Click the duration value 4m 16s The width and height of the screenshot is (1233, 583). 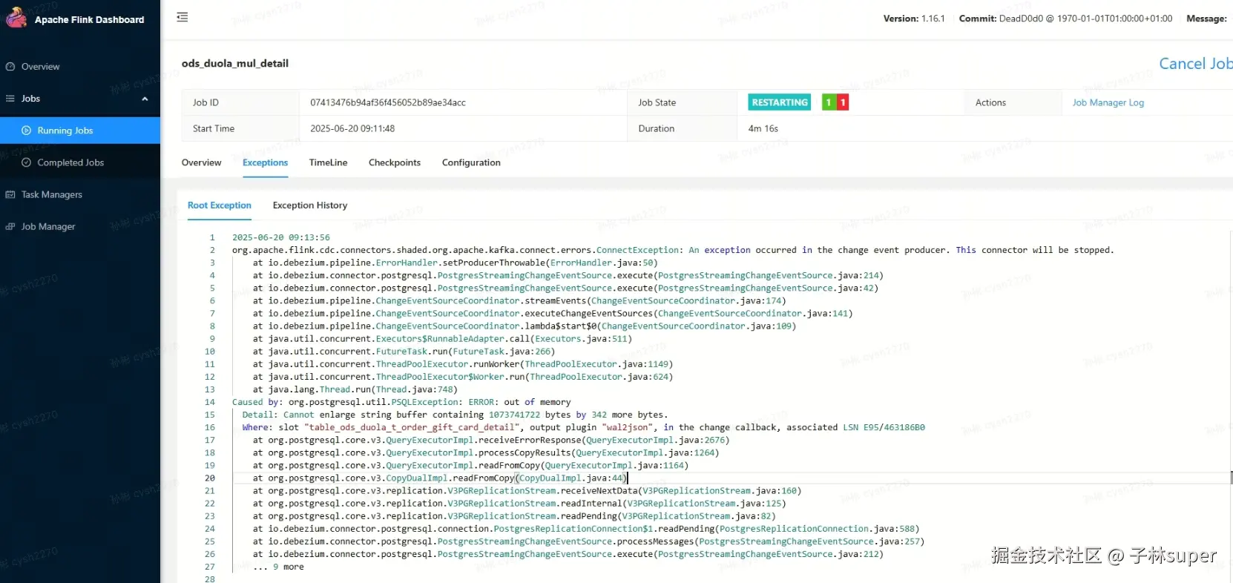(x=763, y=128)
